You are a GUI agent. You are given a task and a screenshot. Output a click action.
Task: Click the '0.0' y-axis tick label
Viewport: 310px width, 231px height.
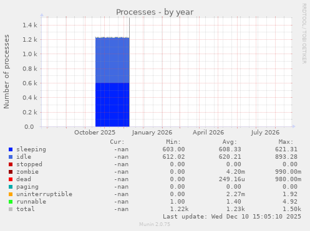tap(29, 126)
